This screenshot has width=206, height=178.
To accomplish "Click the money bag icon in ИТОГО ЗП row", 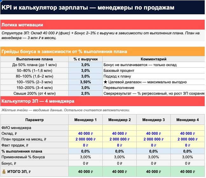I will pos(4,171).
